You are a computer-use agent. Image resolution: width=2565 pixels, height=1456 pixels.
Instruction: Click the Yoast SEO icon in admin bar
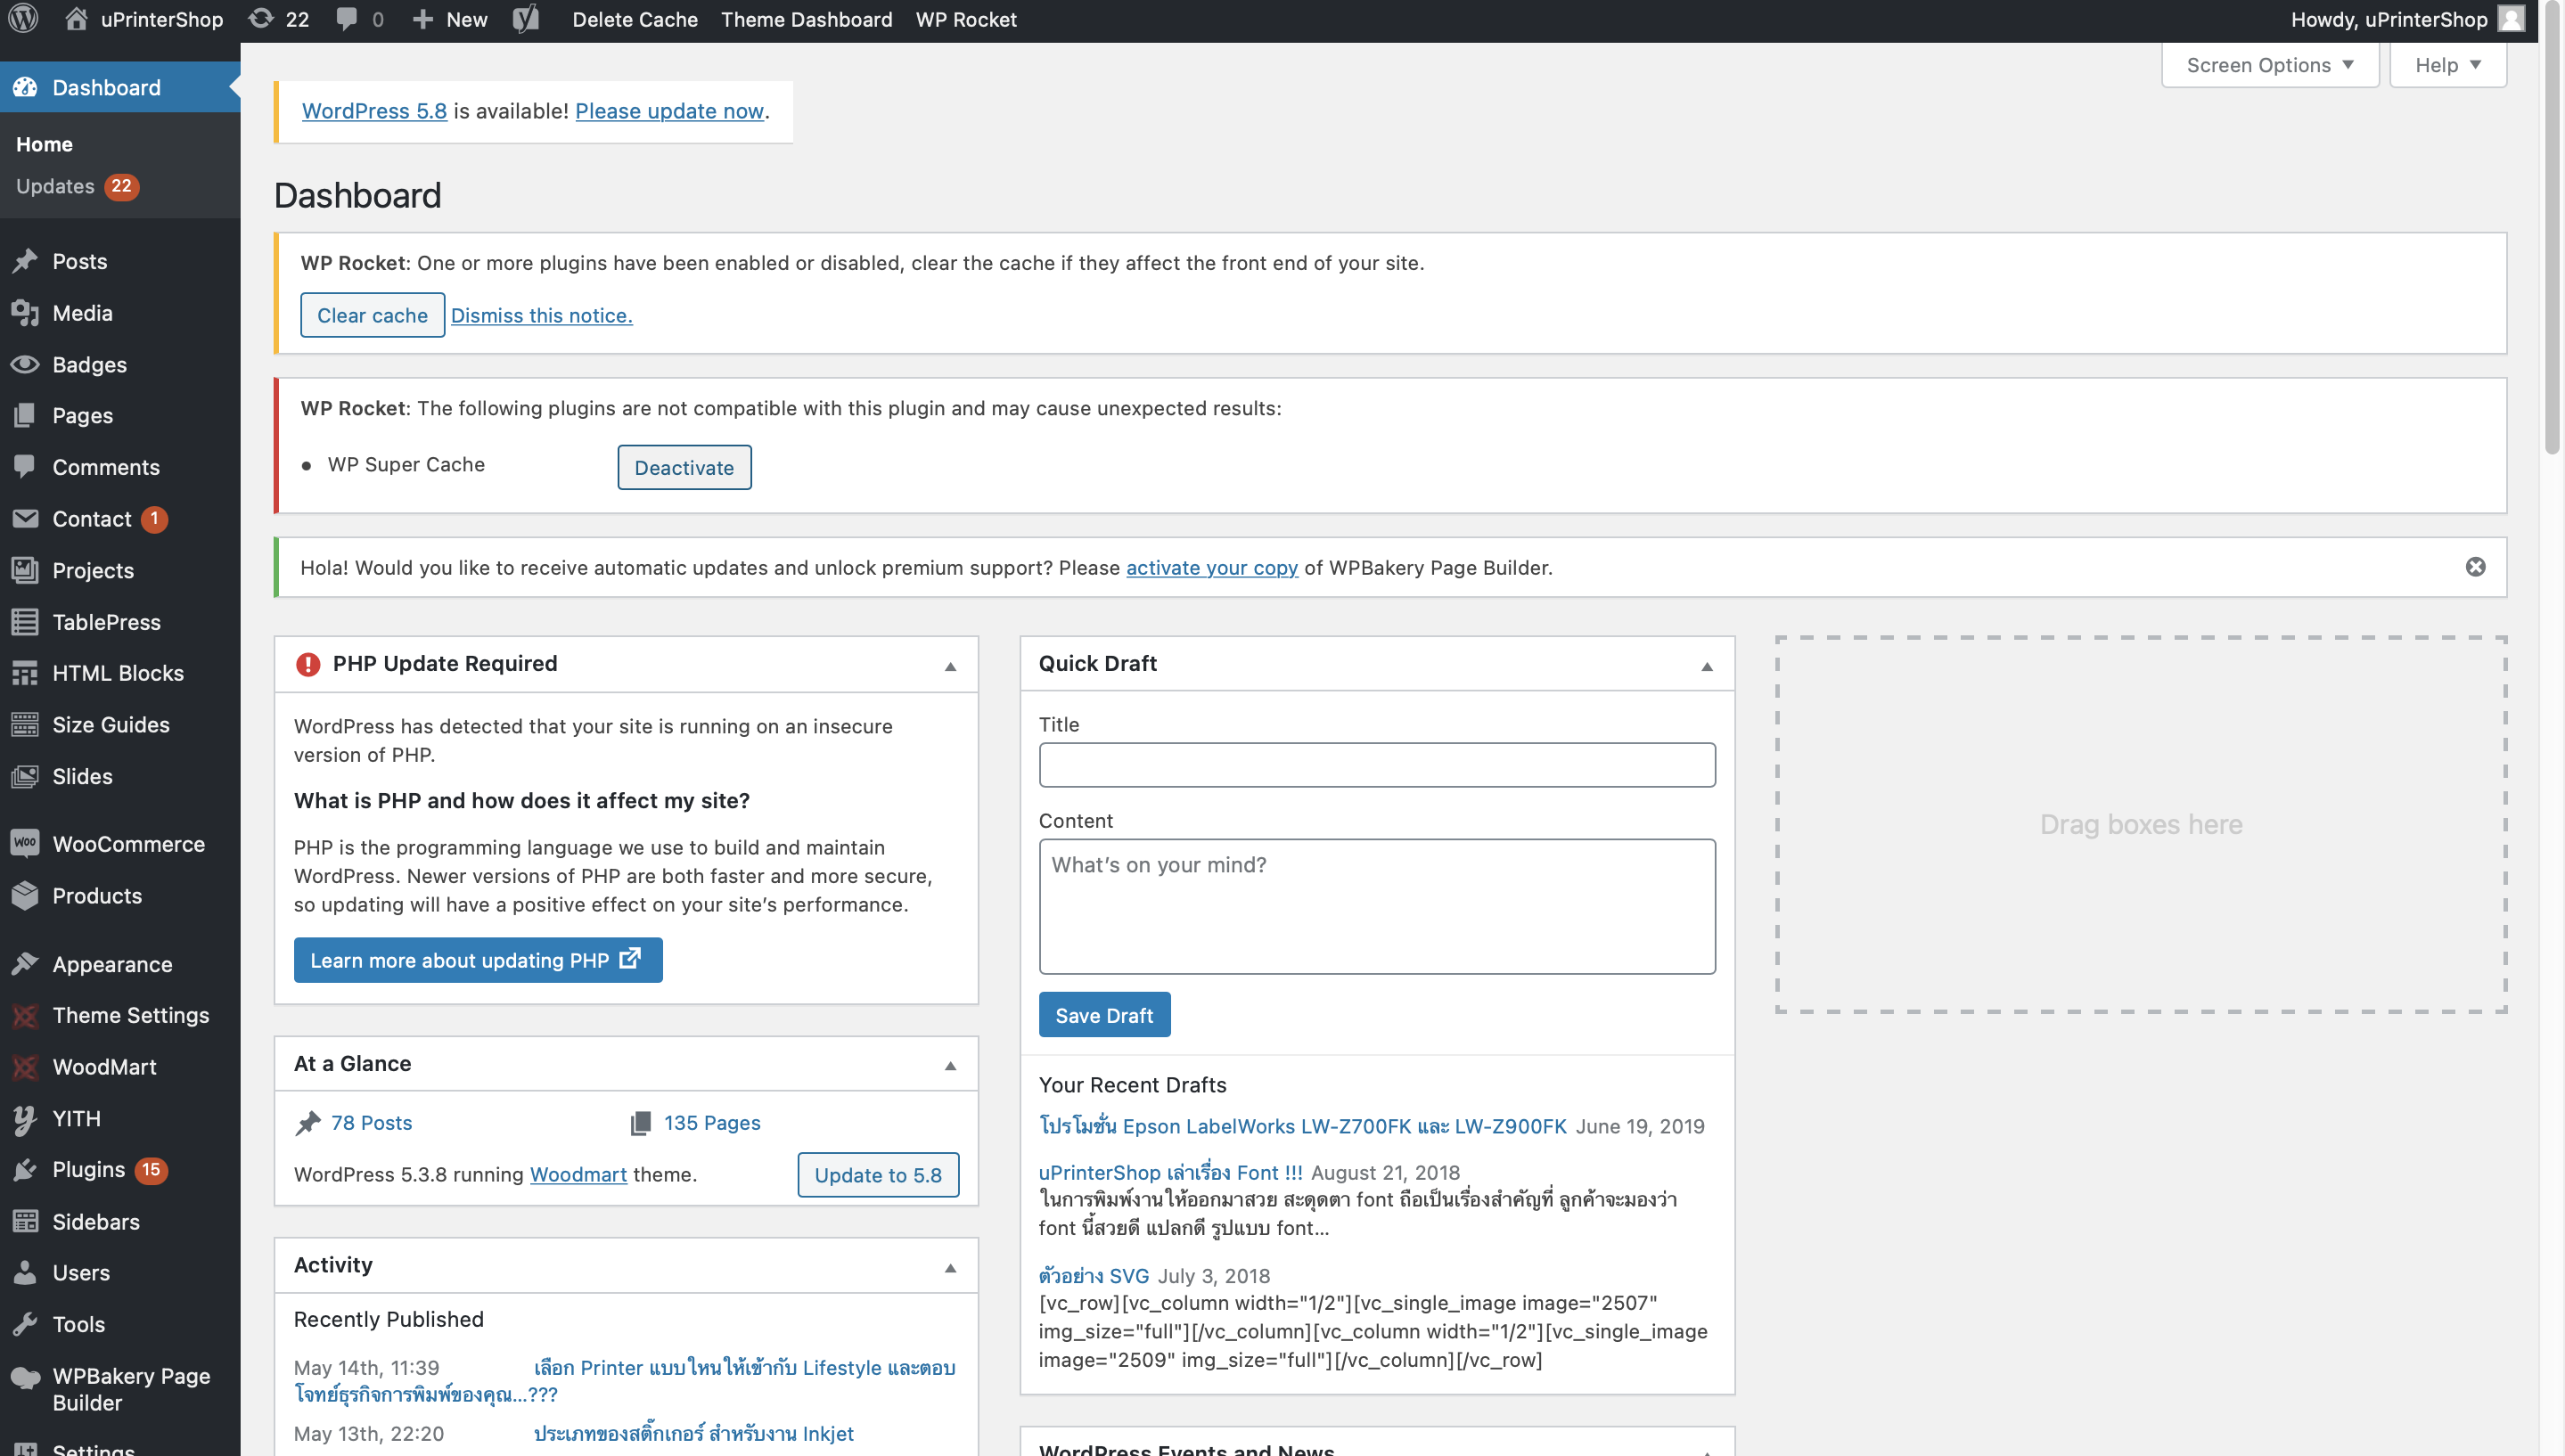coord(526,19)
